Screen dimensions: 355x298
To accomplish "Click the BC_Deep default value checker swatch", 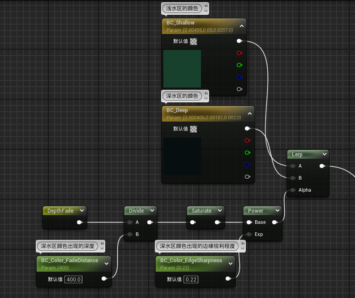I will pyautogui.click(x=193, y=129).
